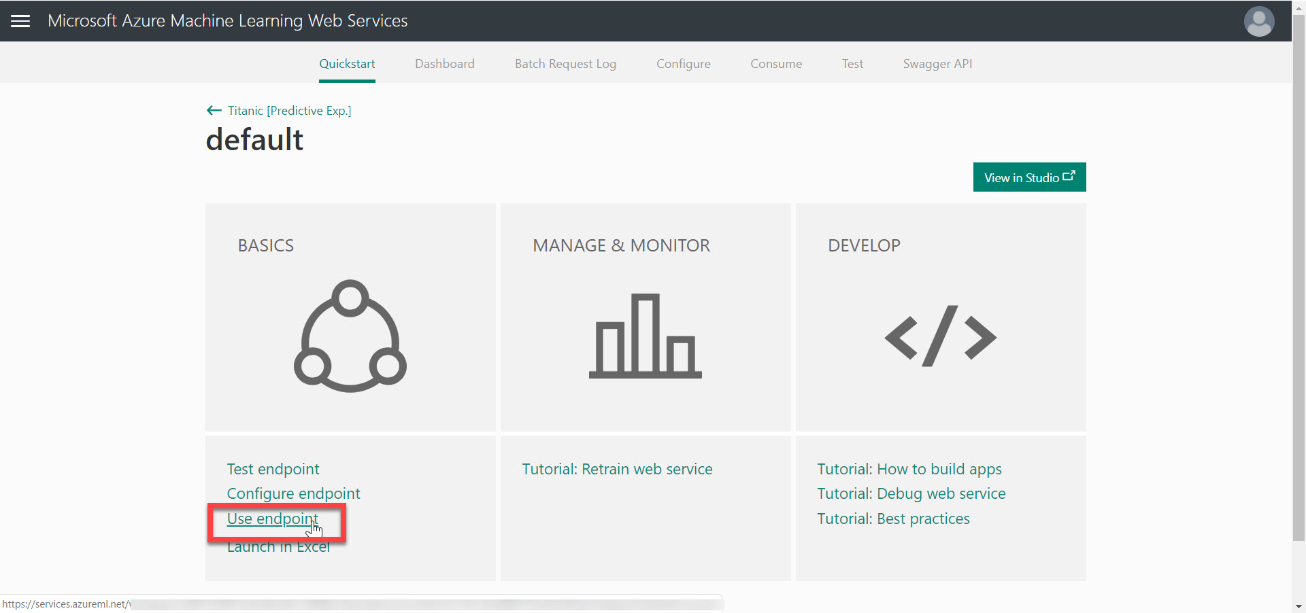Click the scrollbar down arrow
The image size is (1306, 613).
click(x=1299, y=606)
